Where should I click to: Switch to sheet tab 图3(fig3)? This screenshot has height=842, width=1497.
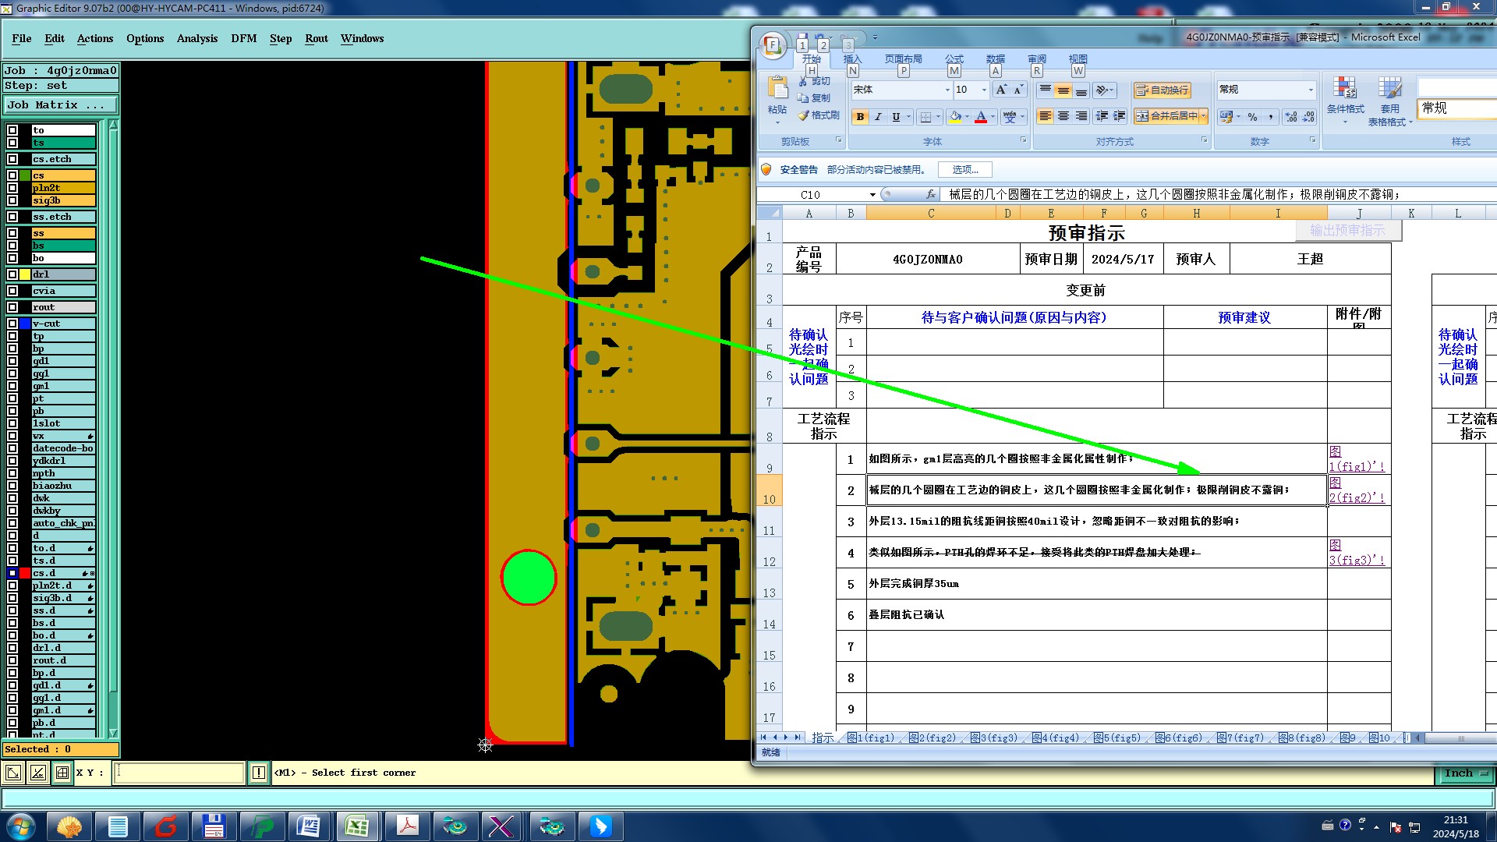tap(993, 738)
